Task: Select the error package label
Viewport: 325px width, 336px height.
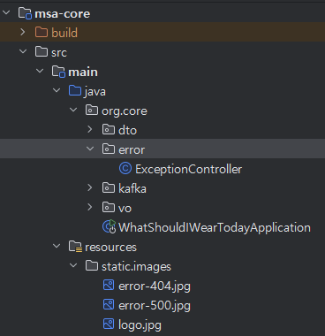Action: click(132, 150)
